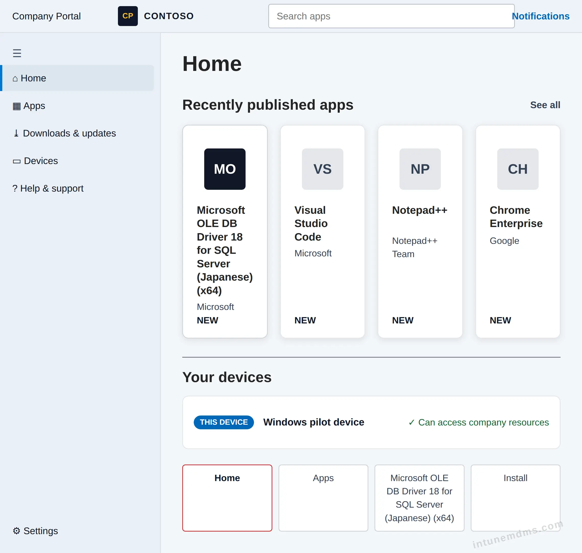Click the CP Contoso logo badge
The image size is (582, 553).
128,16
